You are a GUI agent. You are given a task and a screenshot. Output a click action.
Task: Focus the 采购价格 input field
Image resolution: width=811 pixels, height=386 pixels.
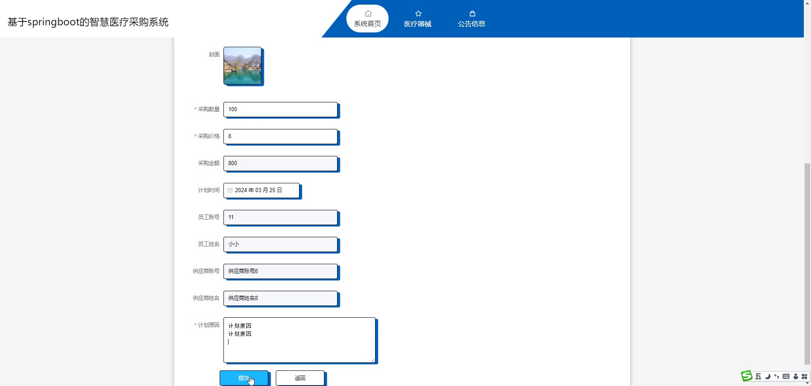coord(280,136)
